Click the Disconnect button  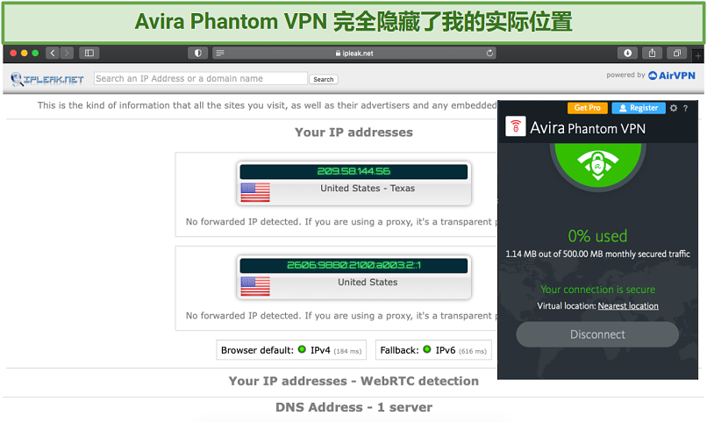click(x=597, y=334)
